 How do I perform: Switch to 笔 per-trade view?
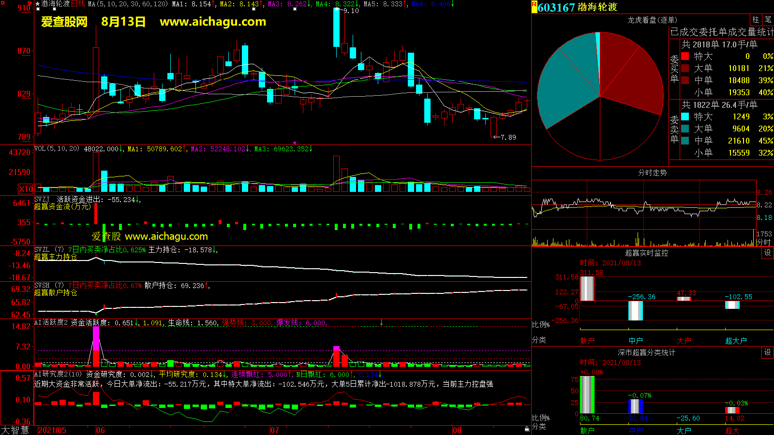pos(768,20)
